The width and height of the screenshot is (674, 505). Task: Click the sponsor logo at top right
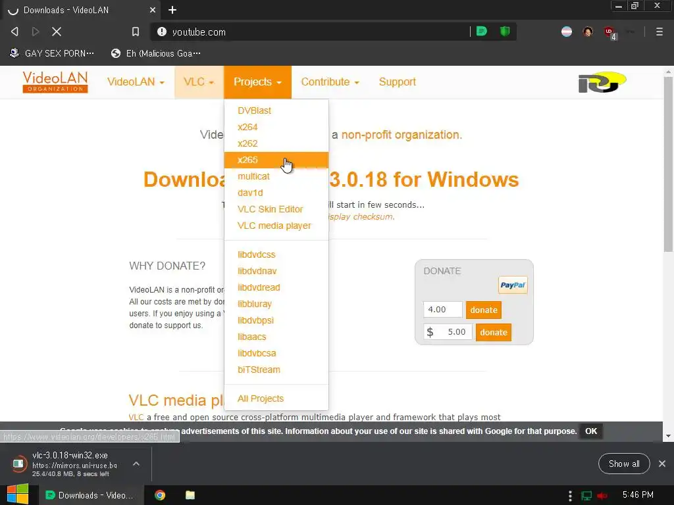tap(602, 82)
